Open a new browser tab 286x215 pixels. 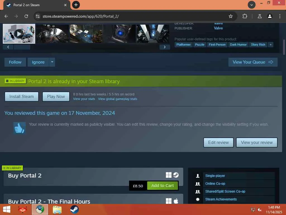click(x=76, y=5)
